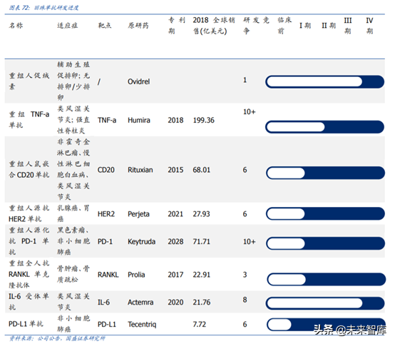This screenshot has width=395, height=344.
Task: Click the name '重组人促绒素'
Action: click(29, 81)
